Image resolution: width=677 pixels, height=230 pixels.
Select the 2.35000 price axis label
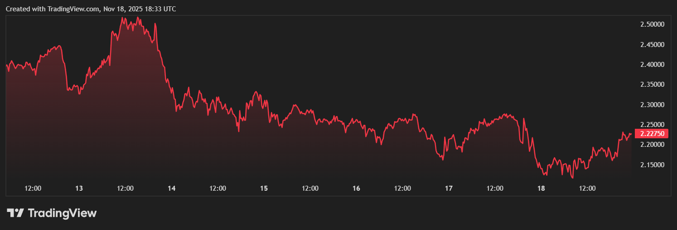click(652, 84)
